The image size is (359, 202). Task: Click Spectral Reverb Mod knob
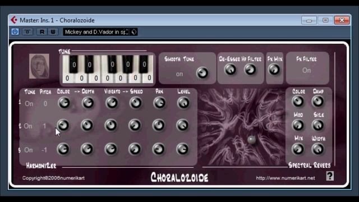pos(298,125)
